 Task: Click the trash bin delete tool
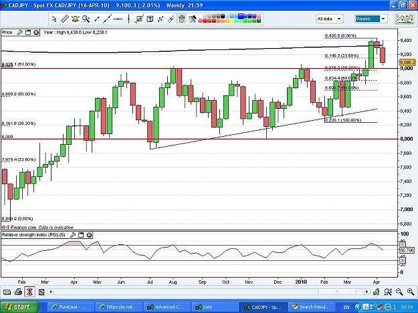click(181, 19)
